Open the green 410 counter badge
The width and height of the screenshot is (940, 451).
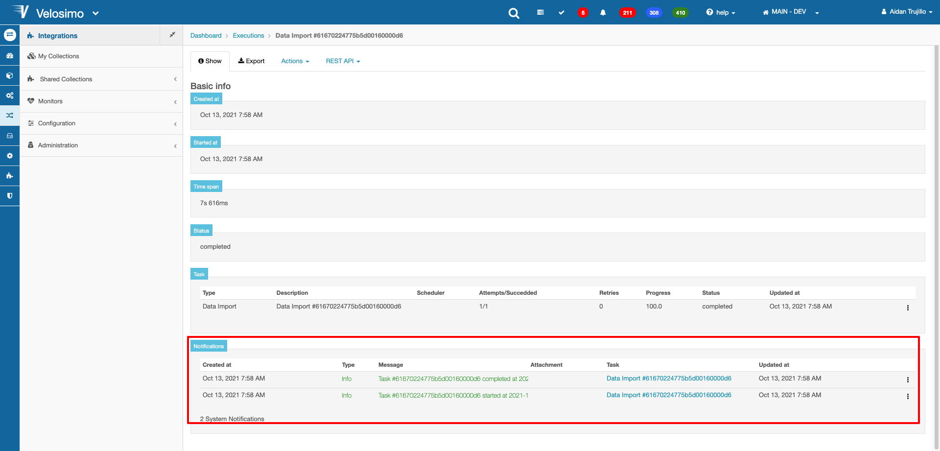pos(681,13)
